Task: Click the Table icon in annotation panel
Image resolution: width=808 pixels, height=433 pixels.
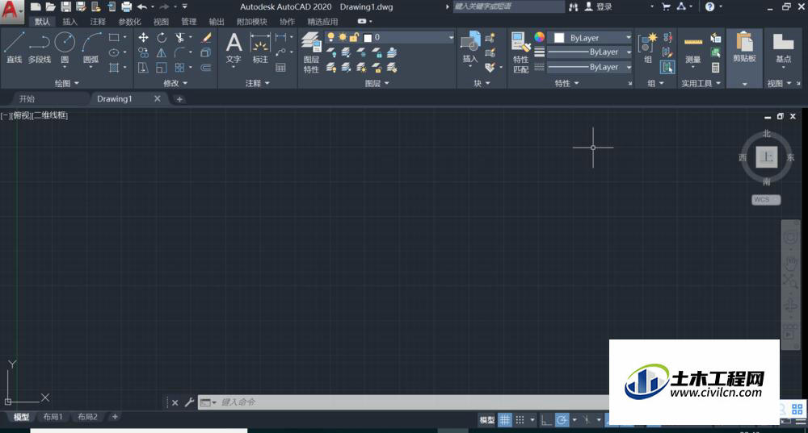Action: click(x=281, y=68)
